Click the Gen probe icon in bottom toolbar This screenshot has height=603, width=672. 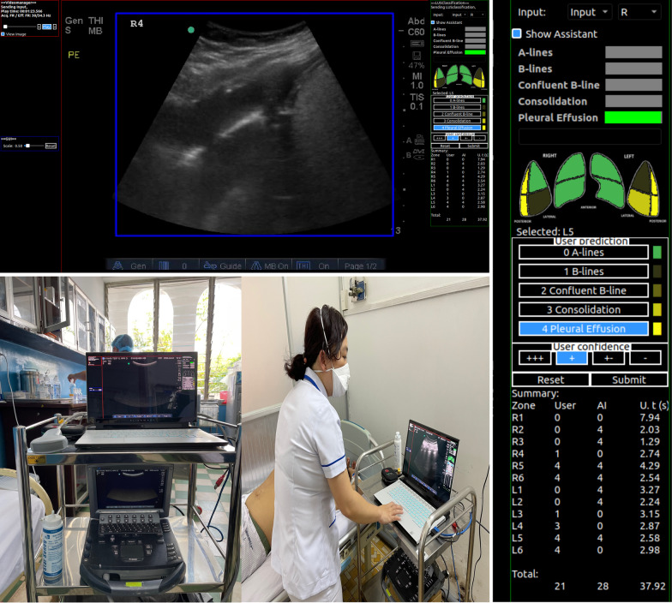coord(116,266)
